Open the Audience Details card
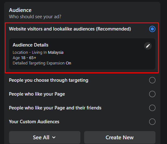The height and width of the screenshot is (144, 167). pos(82,54)
